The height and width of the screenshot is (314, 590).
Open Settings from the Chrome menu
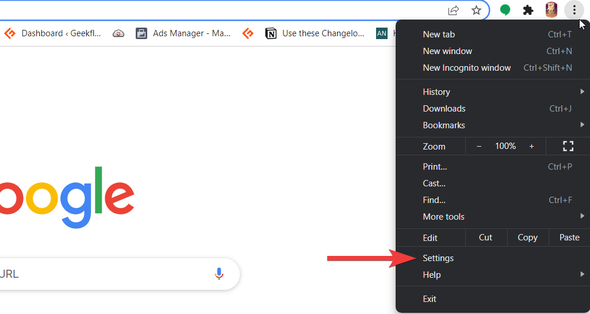[438, 258]
